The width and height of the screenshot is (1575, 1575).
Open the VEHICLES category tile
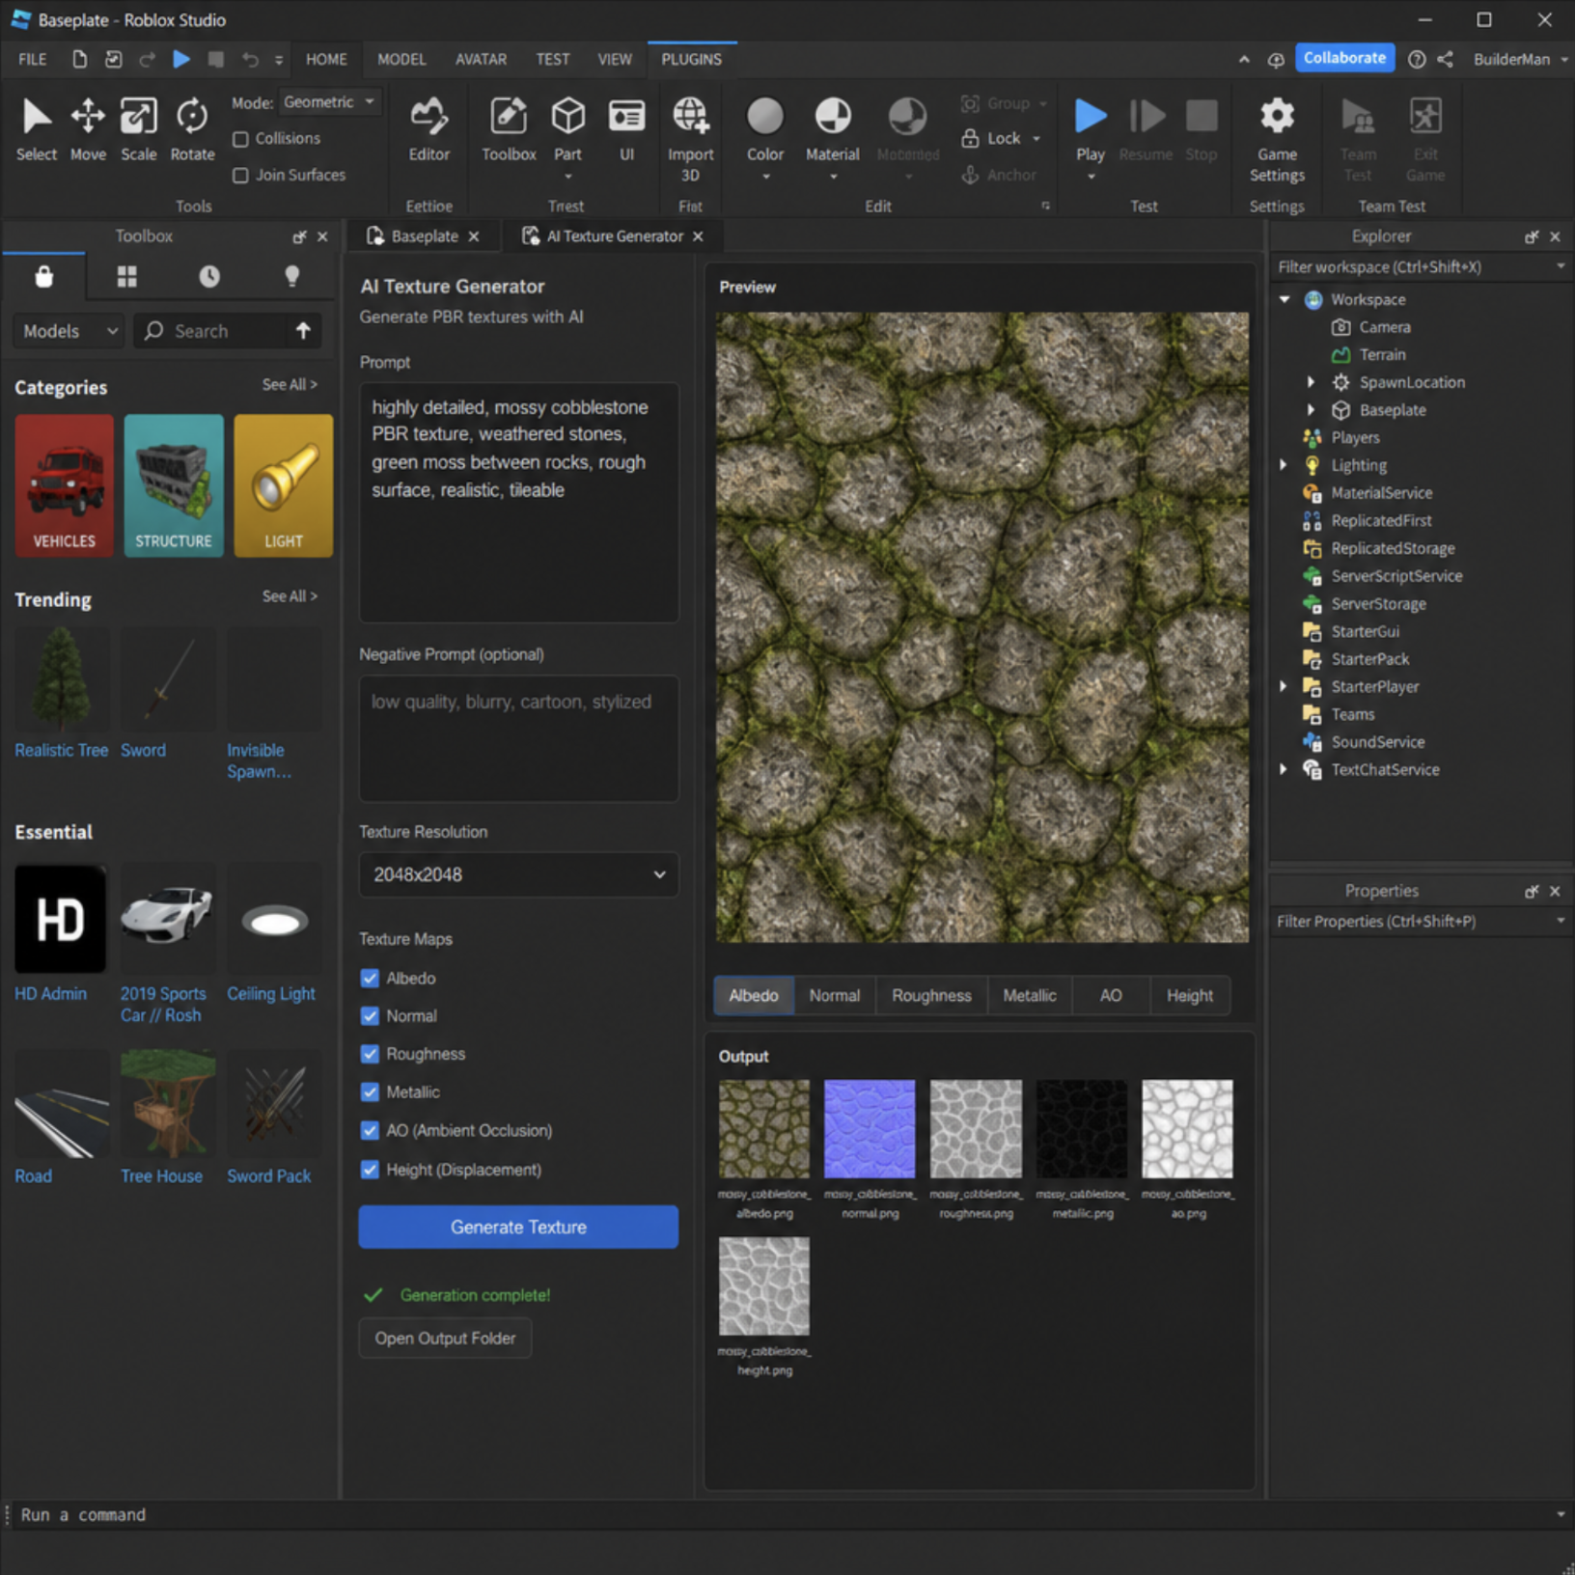[x=64, y=485]
